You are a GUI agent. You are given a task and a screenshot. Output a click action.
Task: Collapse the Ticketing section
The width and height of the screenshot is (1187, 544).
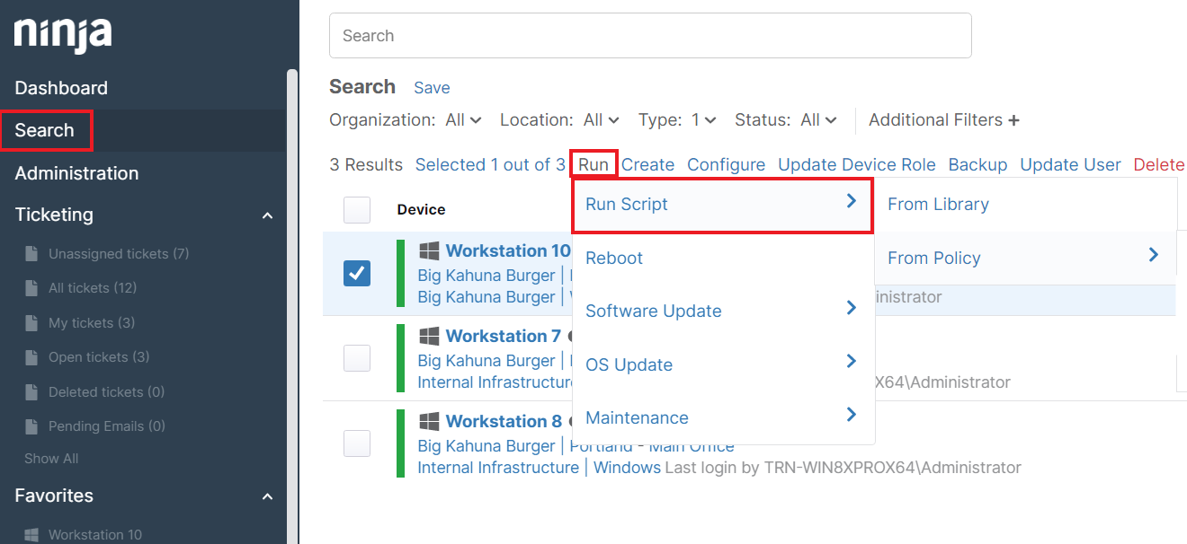click(267, 215)
